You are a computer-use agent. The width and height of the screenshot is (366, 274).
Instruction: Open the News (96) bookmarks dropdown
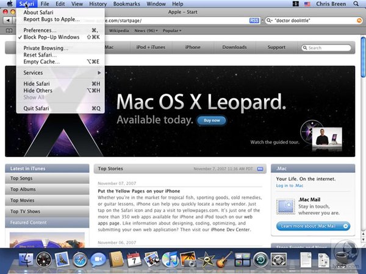pos(146,30)
